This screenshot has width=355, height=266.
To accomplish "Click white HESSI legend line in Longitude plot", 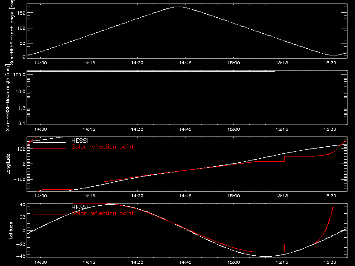I will point(49,142).
